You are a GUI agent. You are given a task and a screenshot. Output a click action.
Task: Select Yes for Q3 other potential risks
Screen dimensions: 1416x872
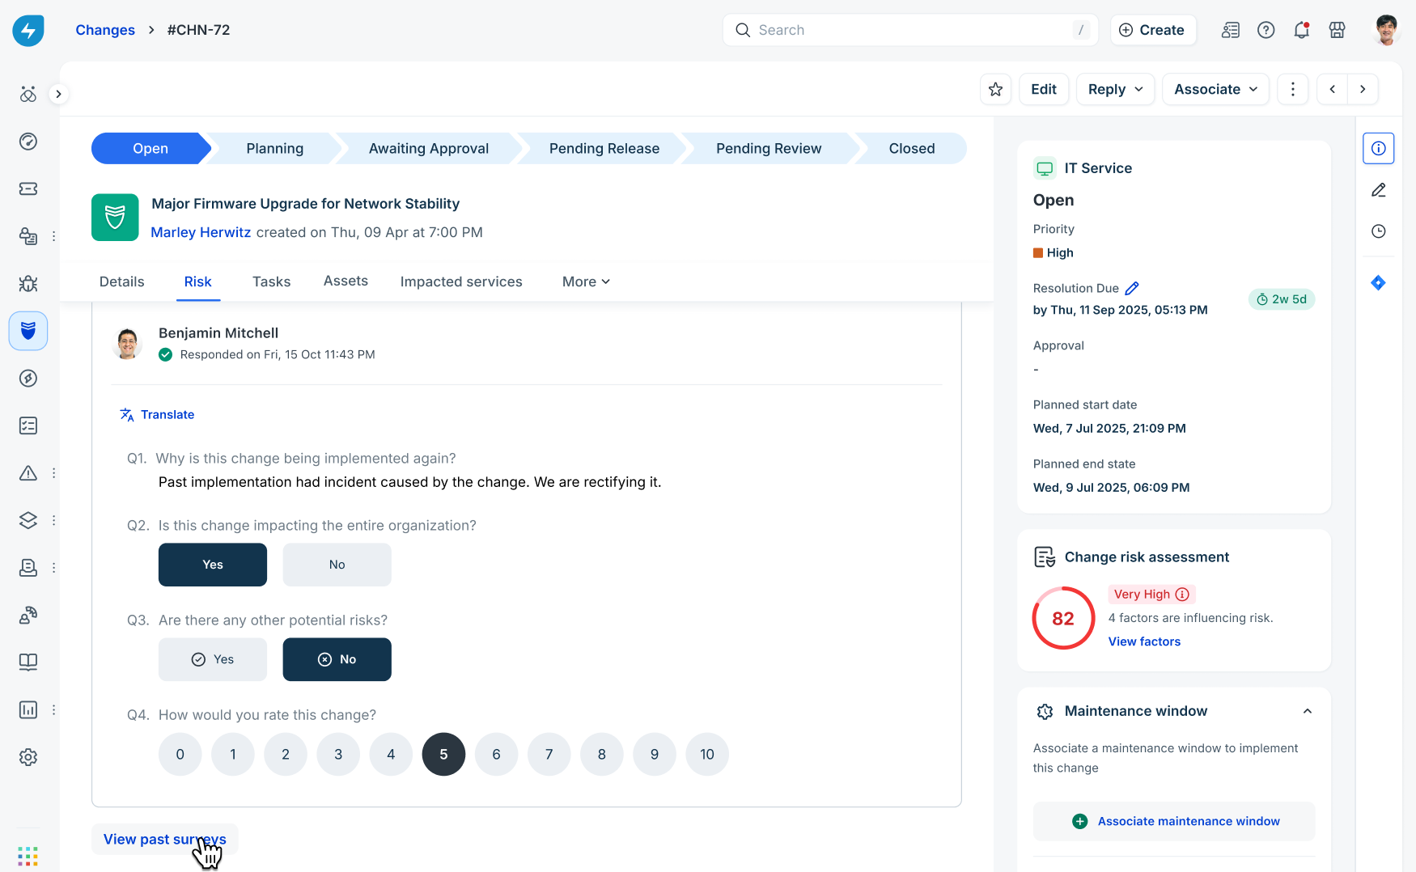click(x=213, y=659)
